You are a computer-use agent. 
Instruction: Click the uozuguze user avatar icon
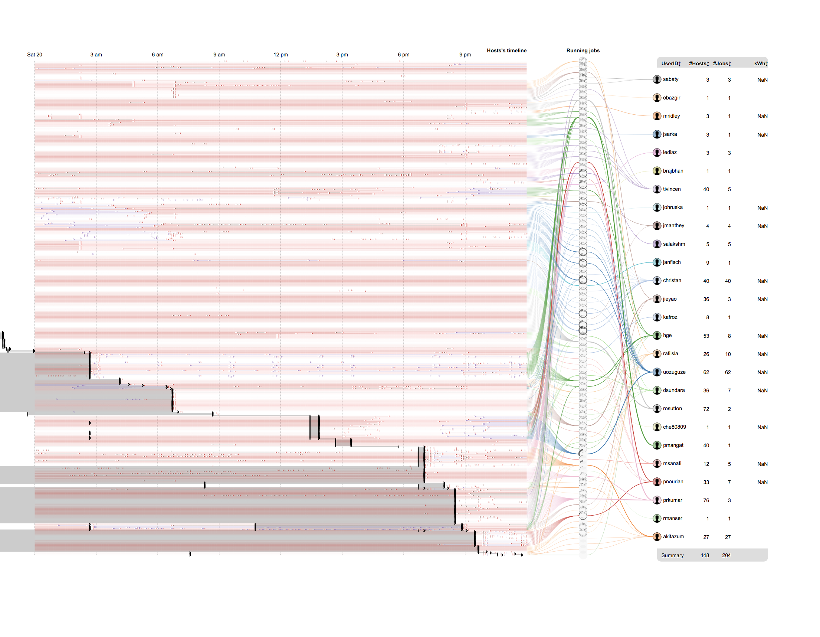point(657,372)
